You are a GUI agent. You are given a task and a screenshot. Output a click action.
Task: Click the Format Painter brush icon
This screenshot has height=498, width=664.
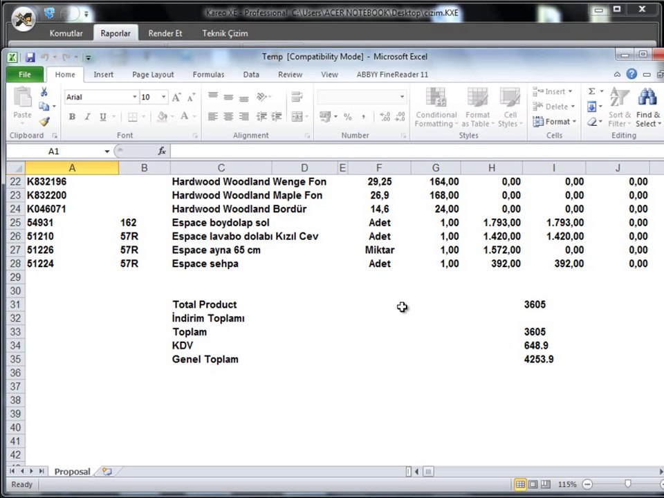(x=44, y=122)
